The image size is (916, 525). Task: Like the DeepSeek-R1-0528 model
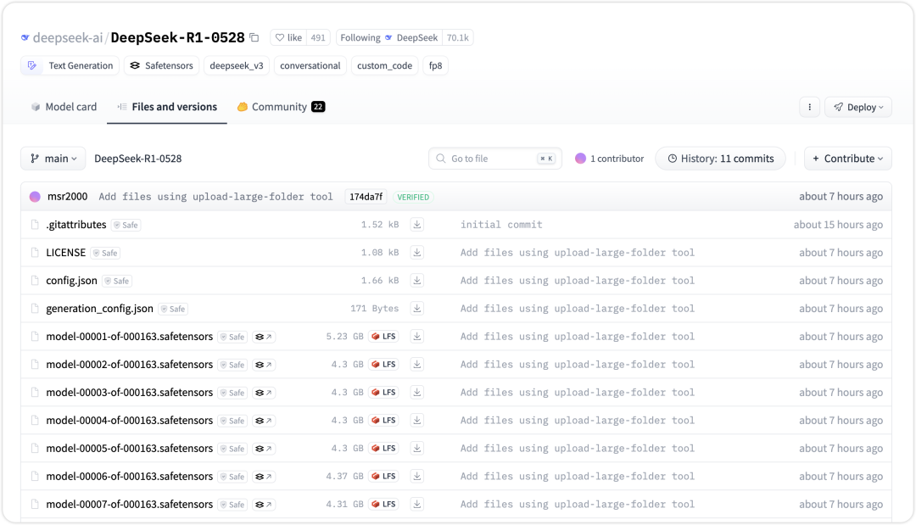(288, 38)
